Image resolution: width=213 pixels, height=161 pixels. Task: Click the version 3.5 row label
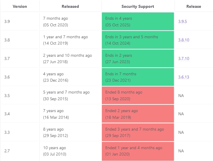(7, 96)
